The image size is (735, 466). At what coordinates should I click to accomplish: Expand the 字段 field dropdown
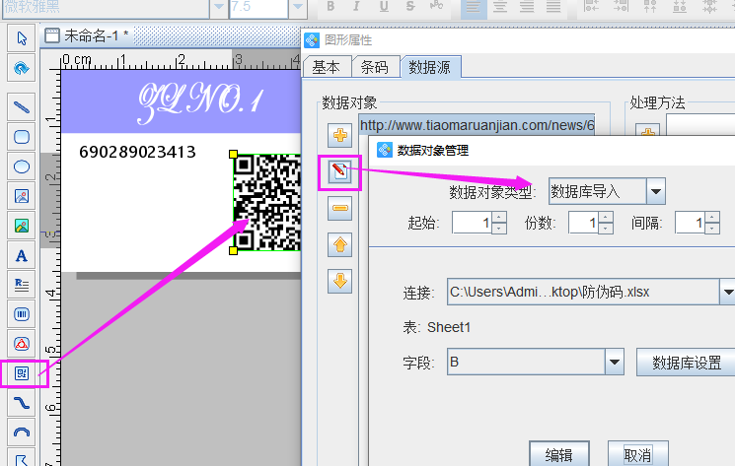tap(614, 362)
